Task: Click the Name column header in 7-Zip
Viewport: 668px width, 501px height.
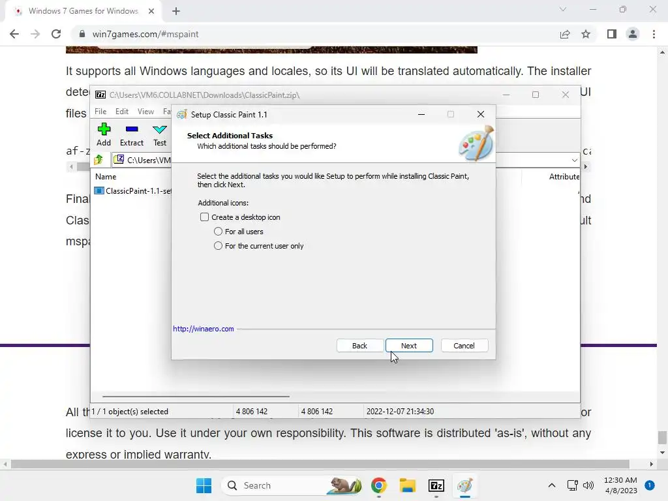Action: tap(106, 176)
